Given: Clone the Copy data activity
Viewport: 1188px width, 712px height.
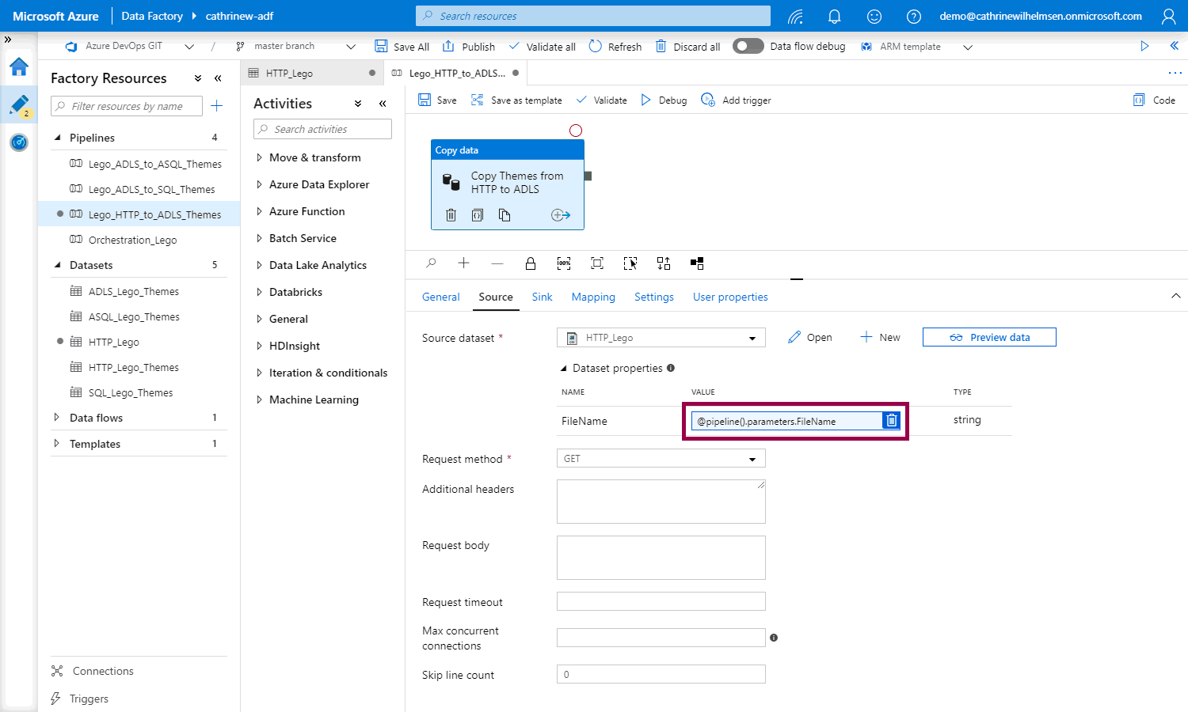Looking at the screenshot, I should tap(505, 215).
